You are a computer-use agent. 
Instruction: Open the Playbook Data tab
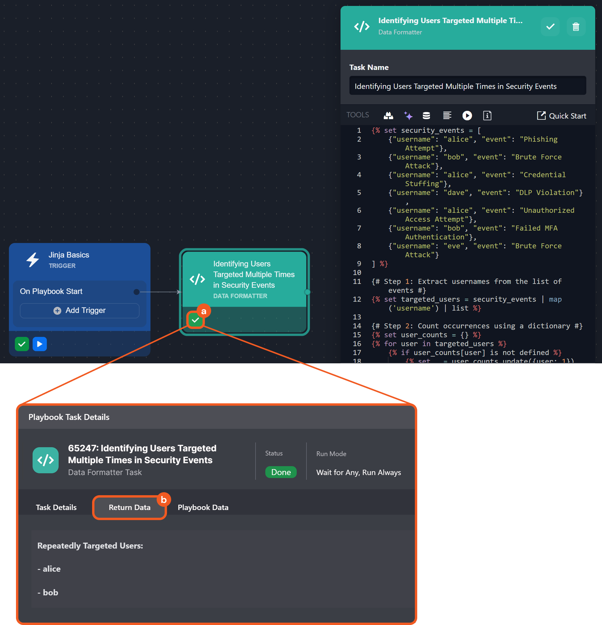(203, 507)
